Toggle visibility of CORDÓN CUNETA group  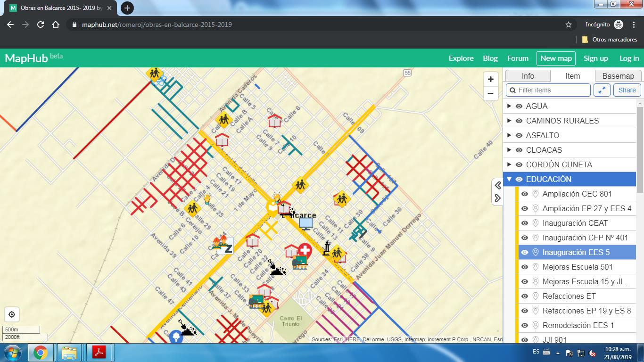519,165
